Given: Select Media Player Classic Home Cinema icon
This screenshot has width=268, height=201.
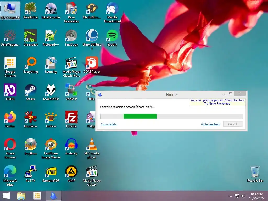Looking at the screenshot, I should pyautogui.click(x=71, y=67).
